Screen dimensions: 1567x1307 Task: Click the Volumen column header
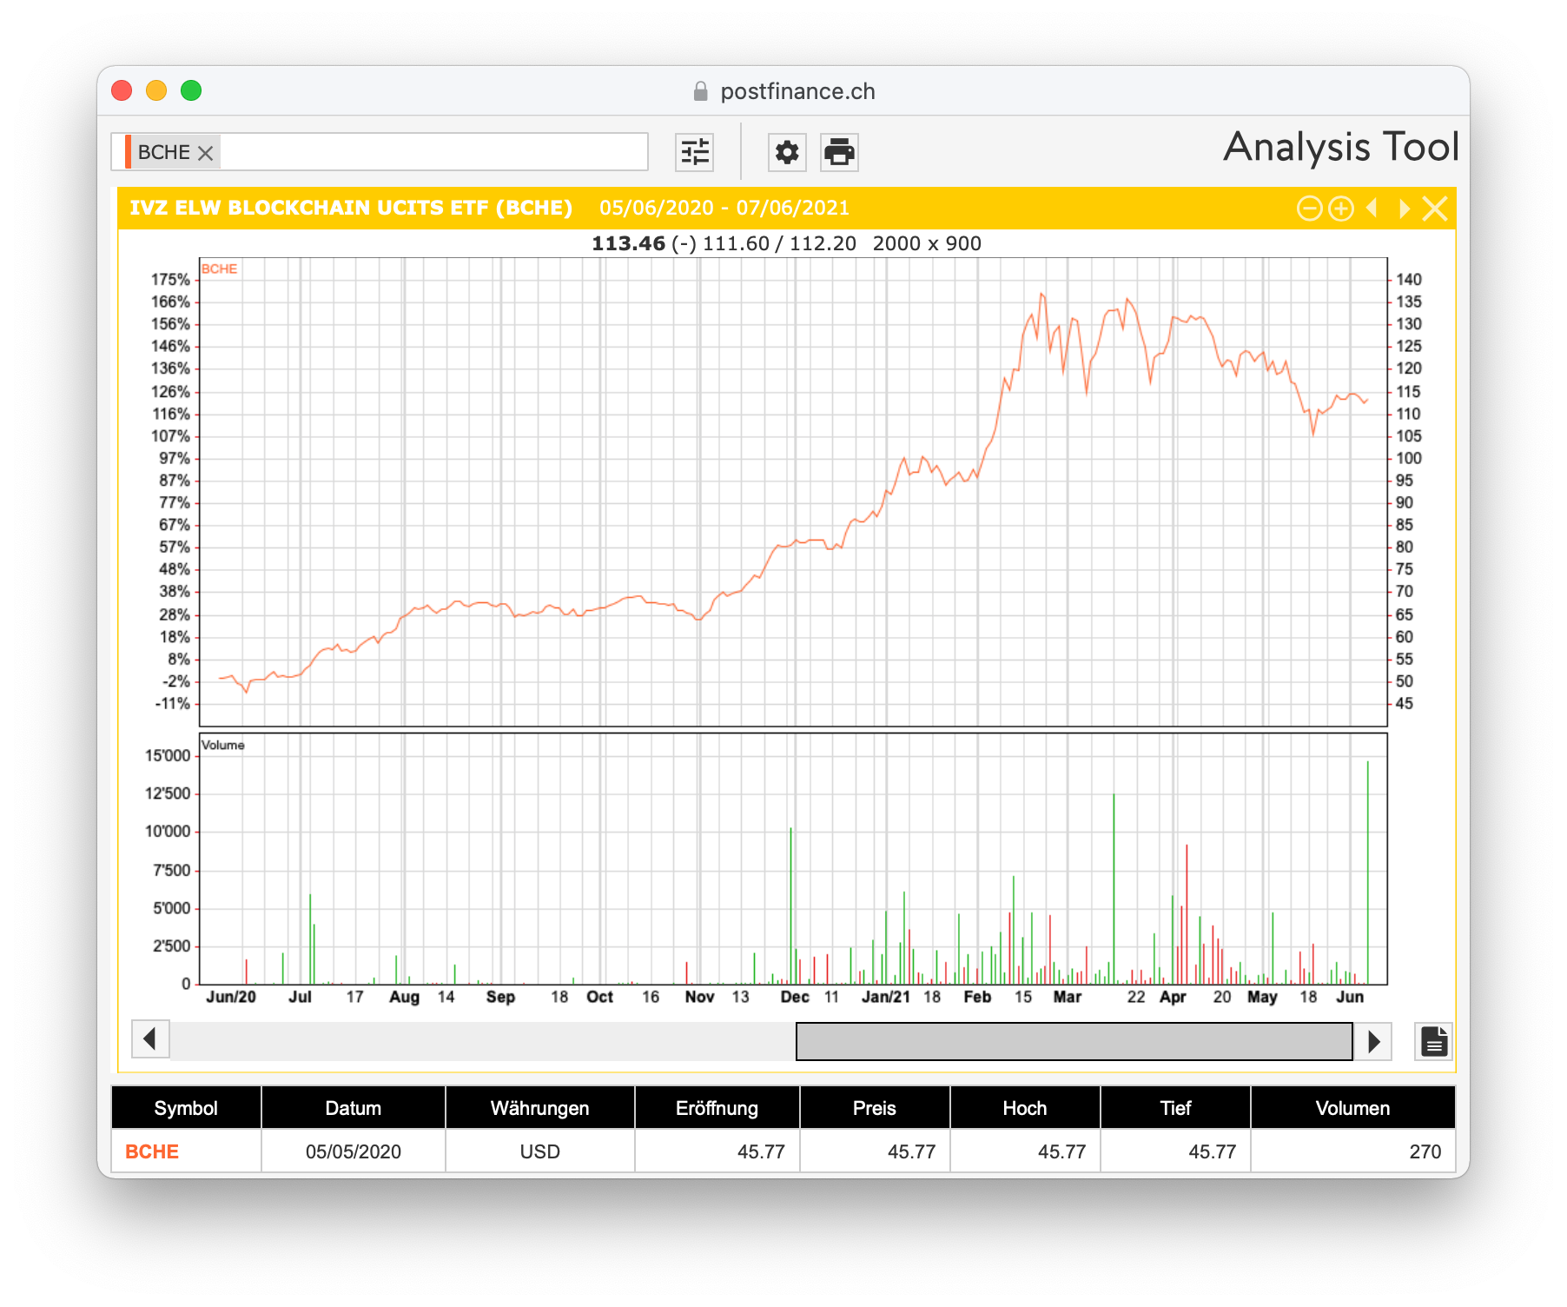[x=1352, y=1108]
